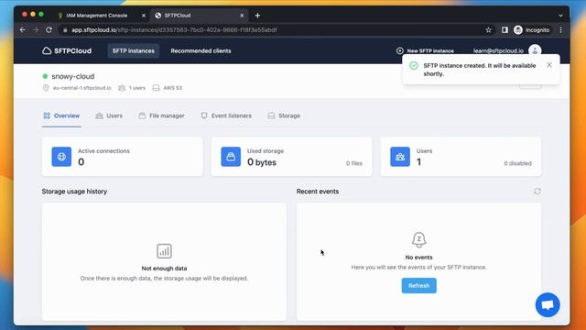Viewport: 586px width, 330px height.
Task: Switch to Users tab
Action: tap(109, 115)
